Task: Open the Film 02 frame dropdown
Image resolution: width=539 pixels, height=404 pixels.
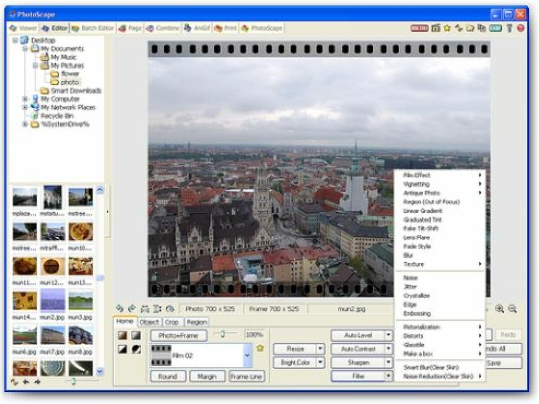Action: click(x=247, y=355)
